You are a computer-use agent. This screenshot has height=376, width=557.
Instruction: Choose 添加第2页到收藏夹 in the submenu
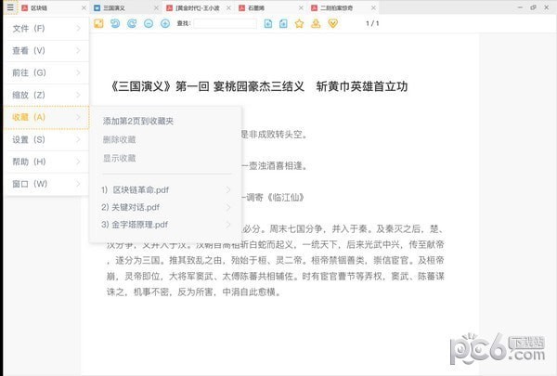pos(138,122)
